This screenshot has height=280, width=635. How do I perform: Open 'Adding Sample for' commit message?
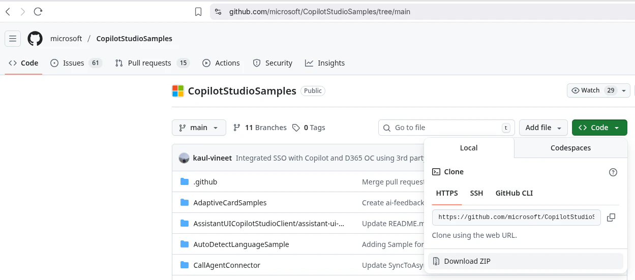coord(393,244)
